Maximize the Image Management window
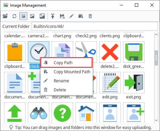The height and width of the screenshot is (131, 160). (137, 5)
